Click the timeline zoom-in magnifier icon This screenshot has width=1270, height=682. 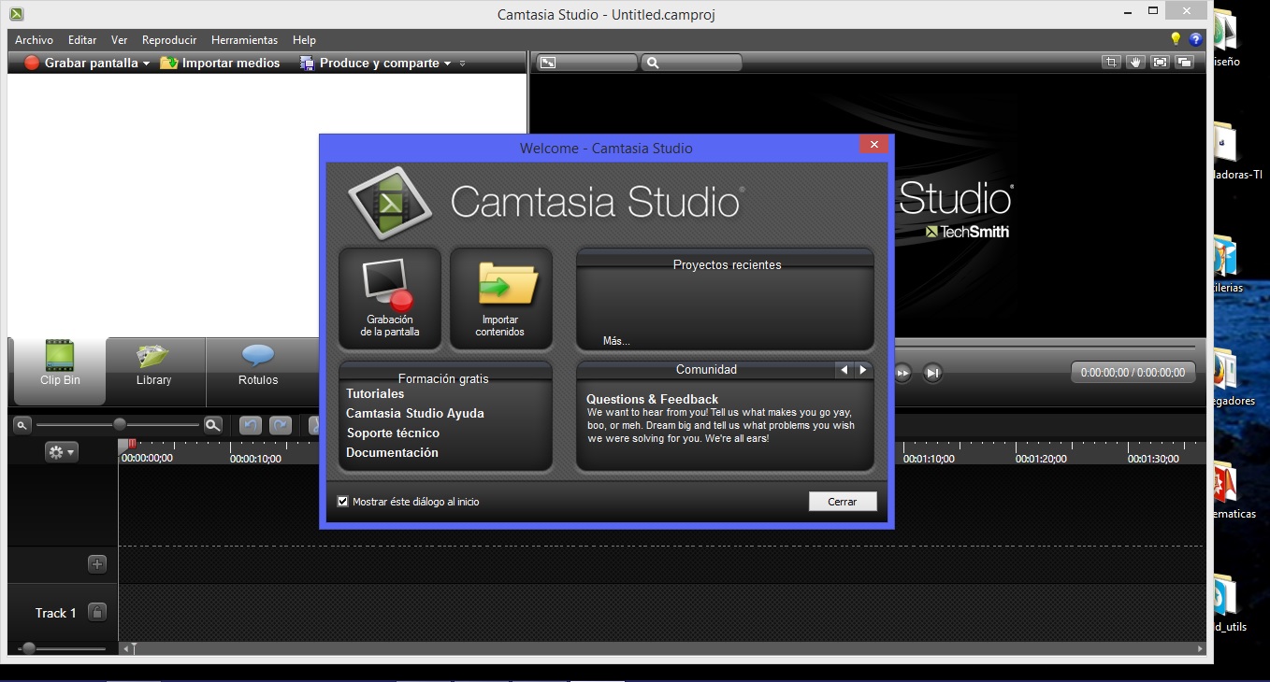tap(213, 425)
